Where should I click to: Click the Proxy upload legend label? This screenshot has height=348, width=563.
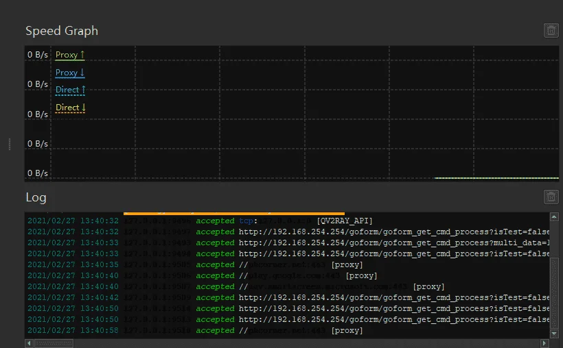70,55
